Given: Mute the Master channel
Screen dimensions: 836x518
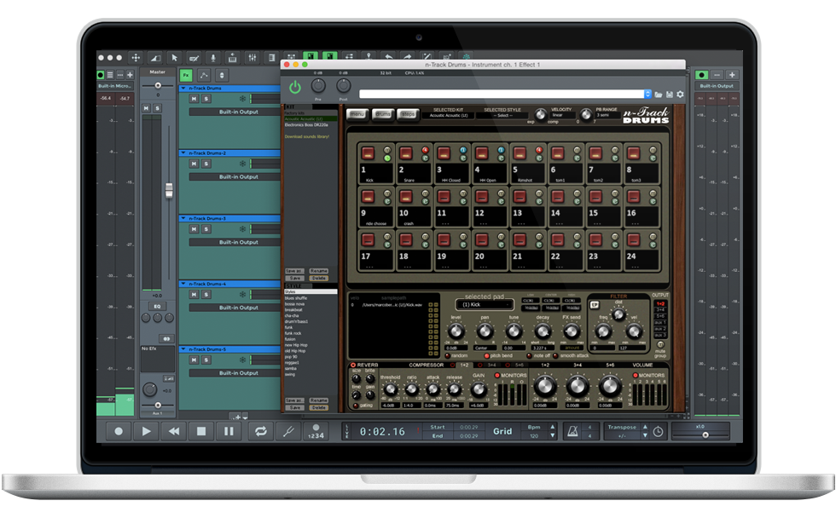Looking at the screenshot, I should click(146, 108).
